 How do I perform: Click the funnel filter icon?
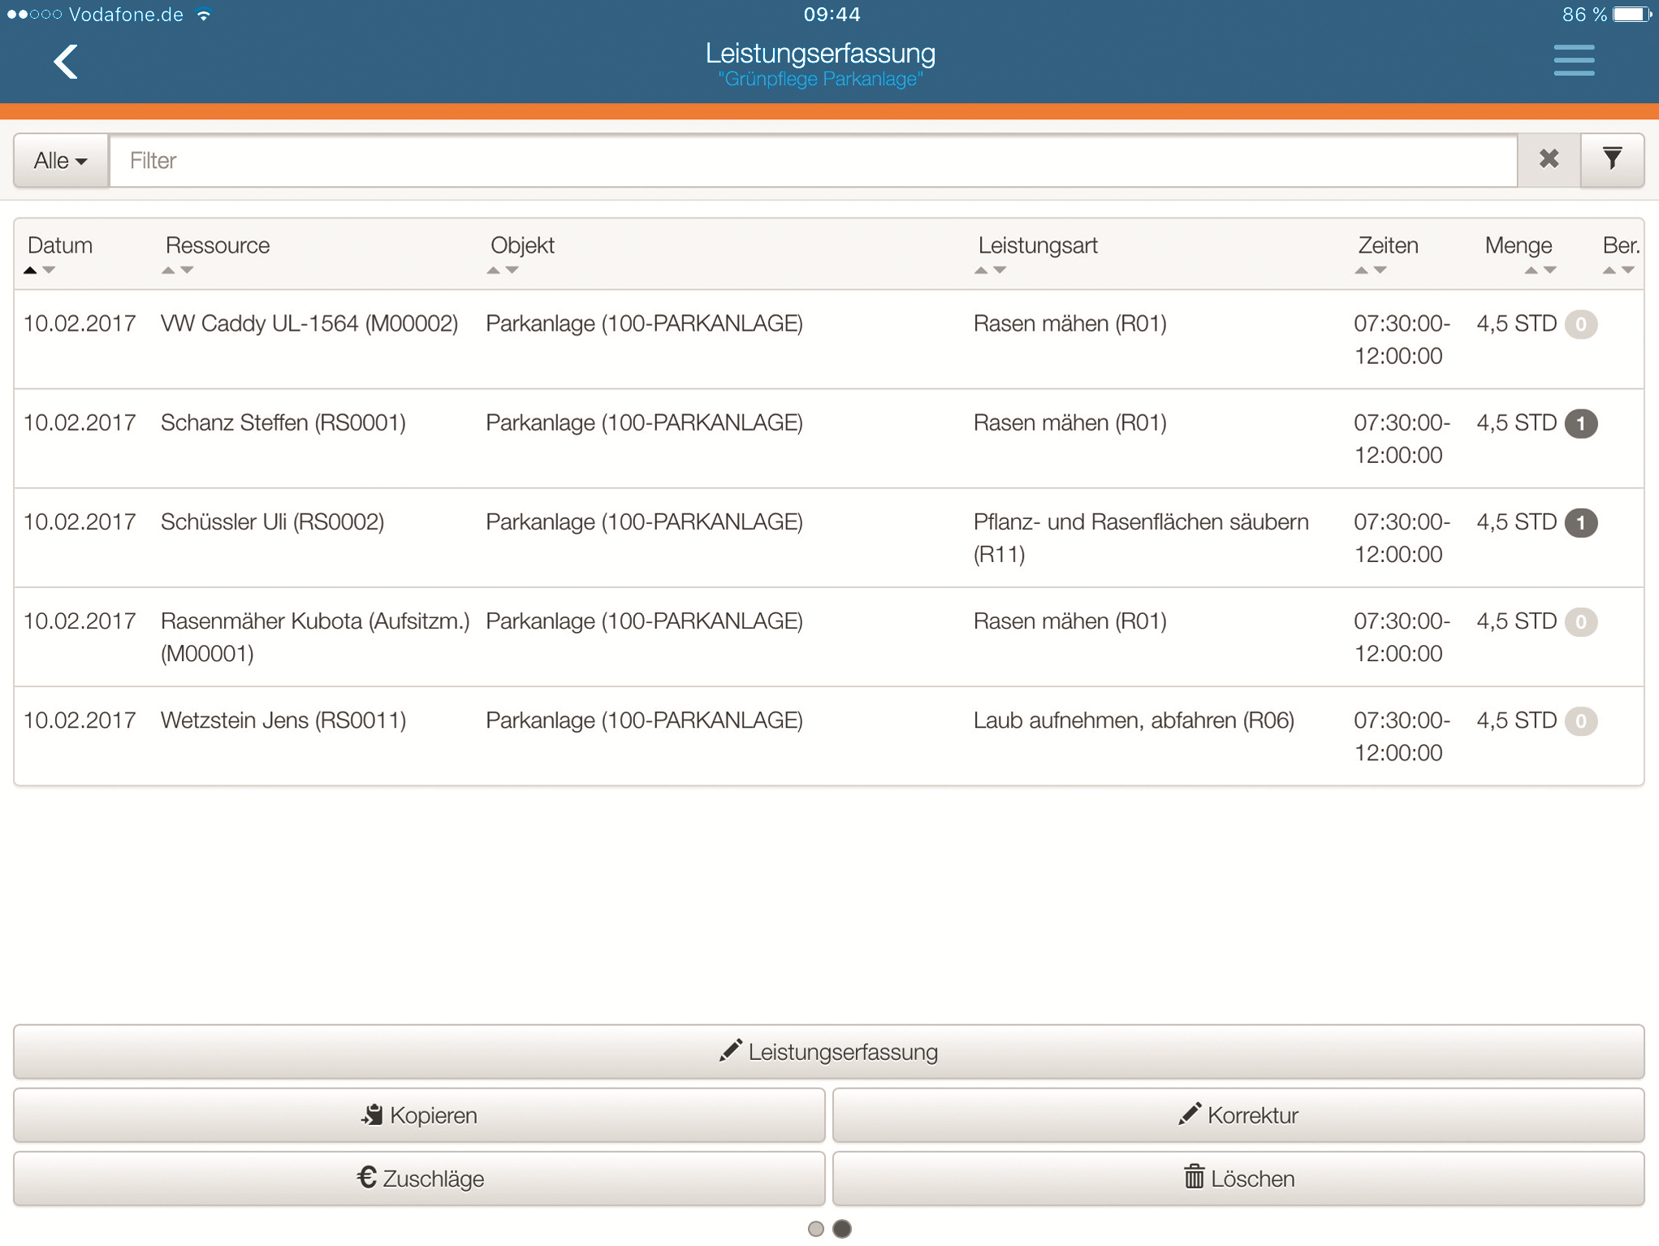coord(1612,159)
